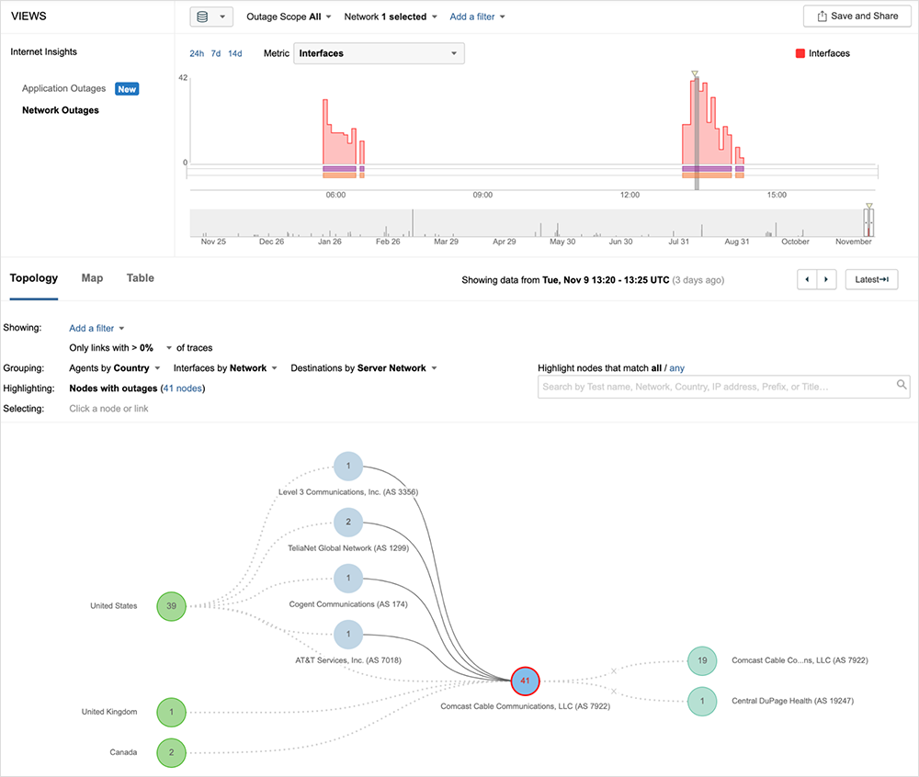Click the database icon dropdown button

click(211, 17)
